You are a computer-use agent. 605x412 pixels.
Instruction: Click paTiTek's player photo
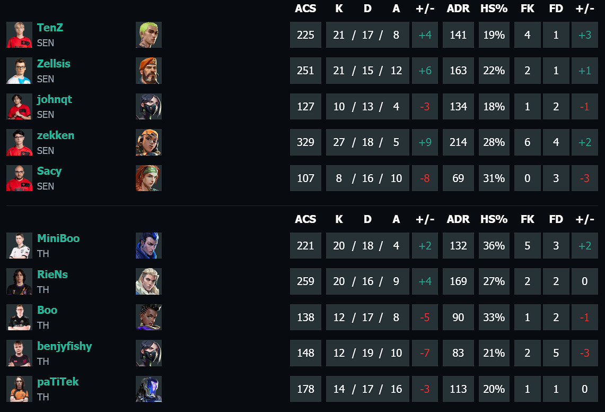[x=19, y=389]
